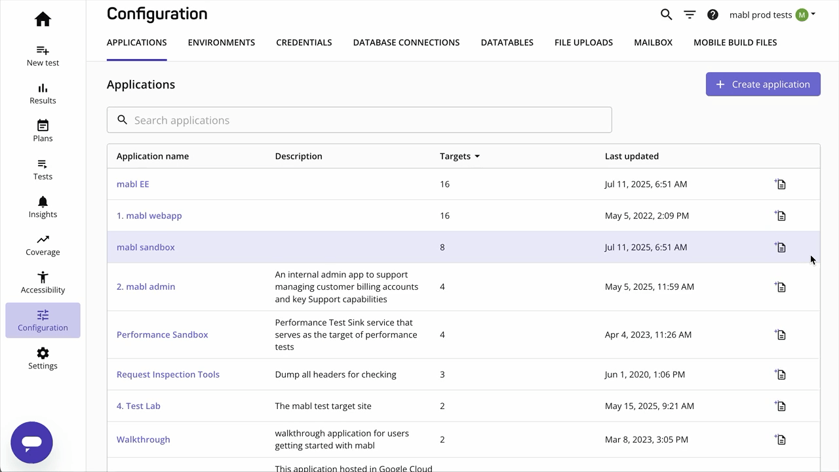Viewport: 839px width, 472px height.
Task: Open the DATATABLES tab
Action: pyautogui.click(x=507, y=42)
